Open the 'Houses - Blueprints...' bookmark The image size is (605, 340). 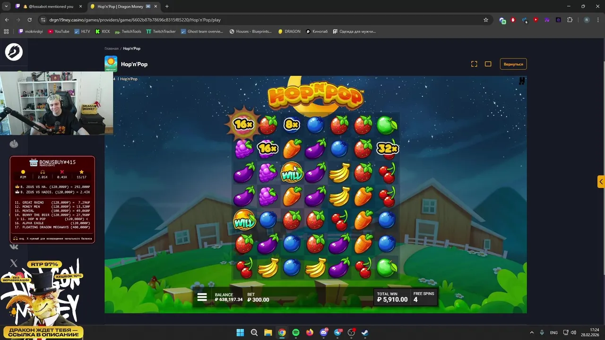click(251, 31)
